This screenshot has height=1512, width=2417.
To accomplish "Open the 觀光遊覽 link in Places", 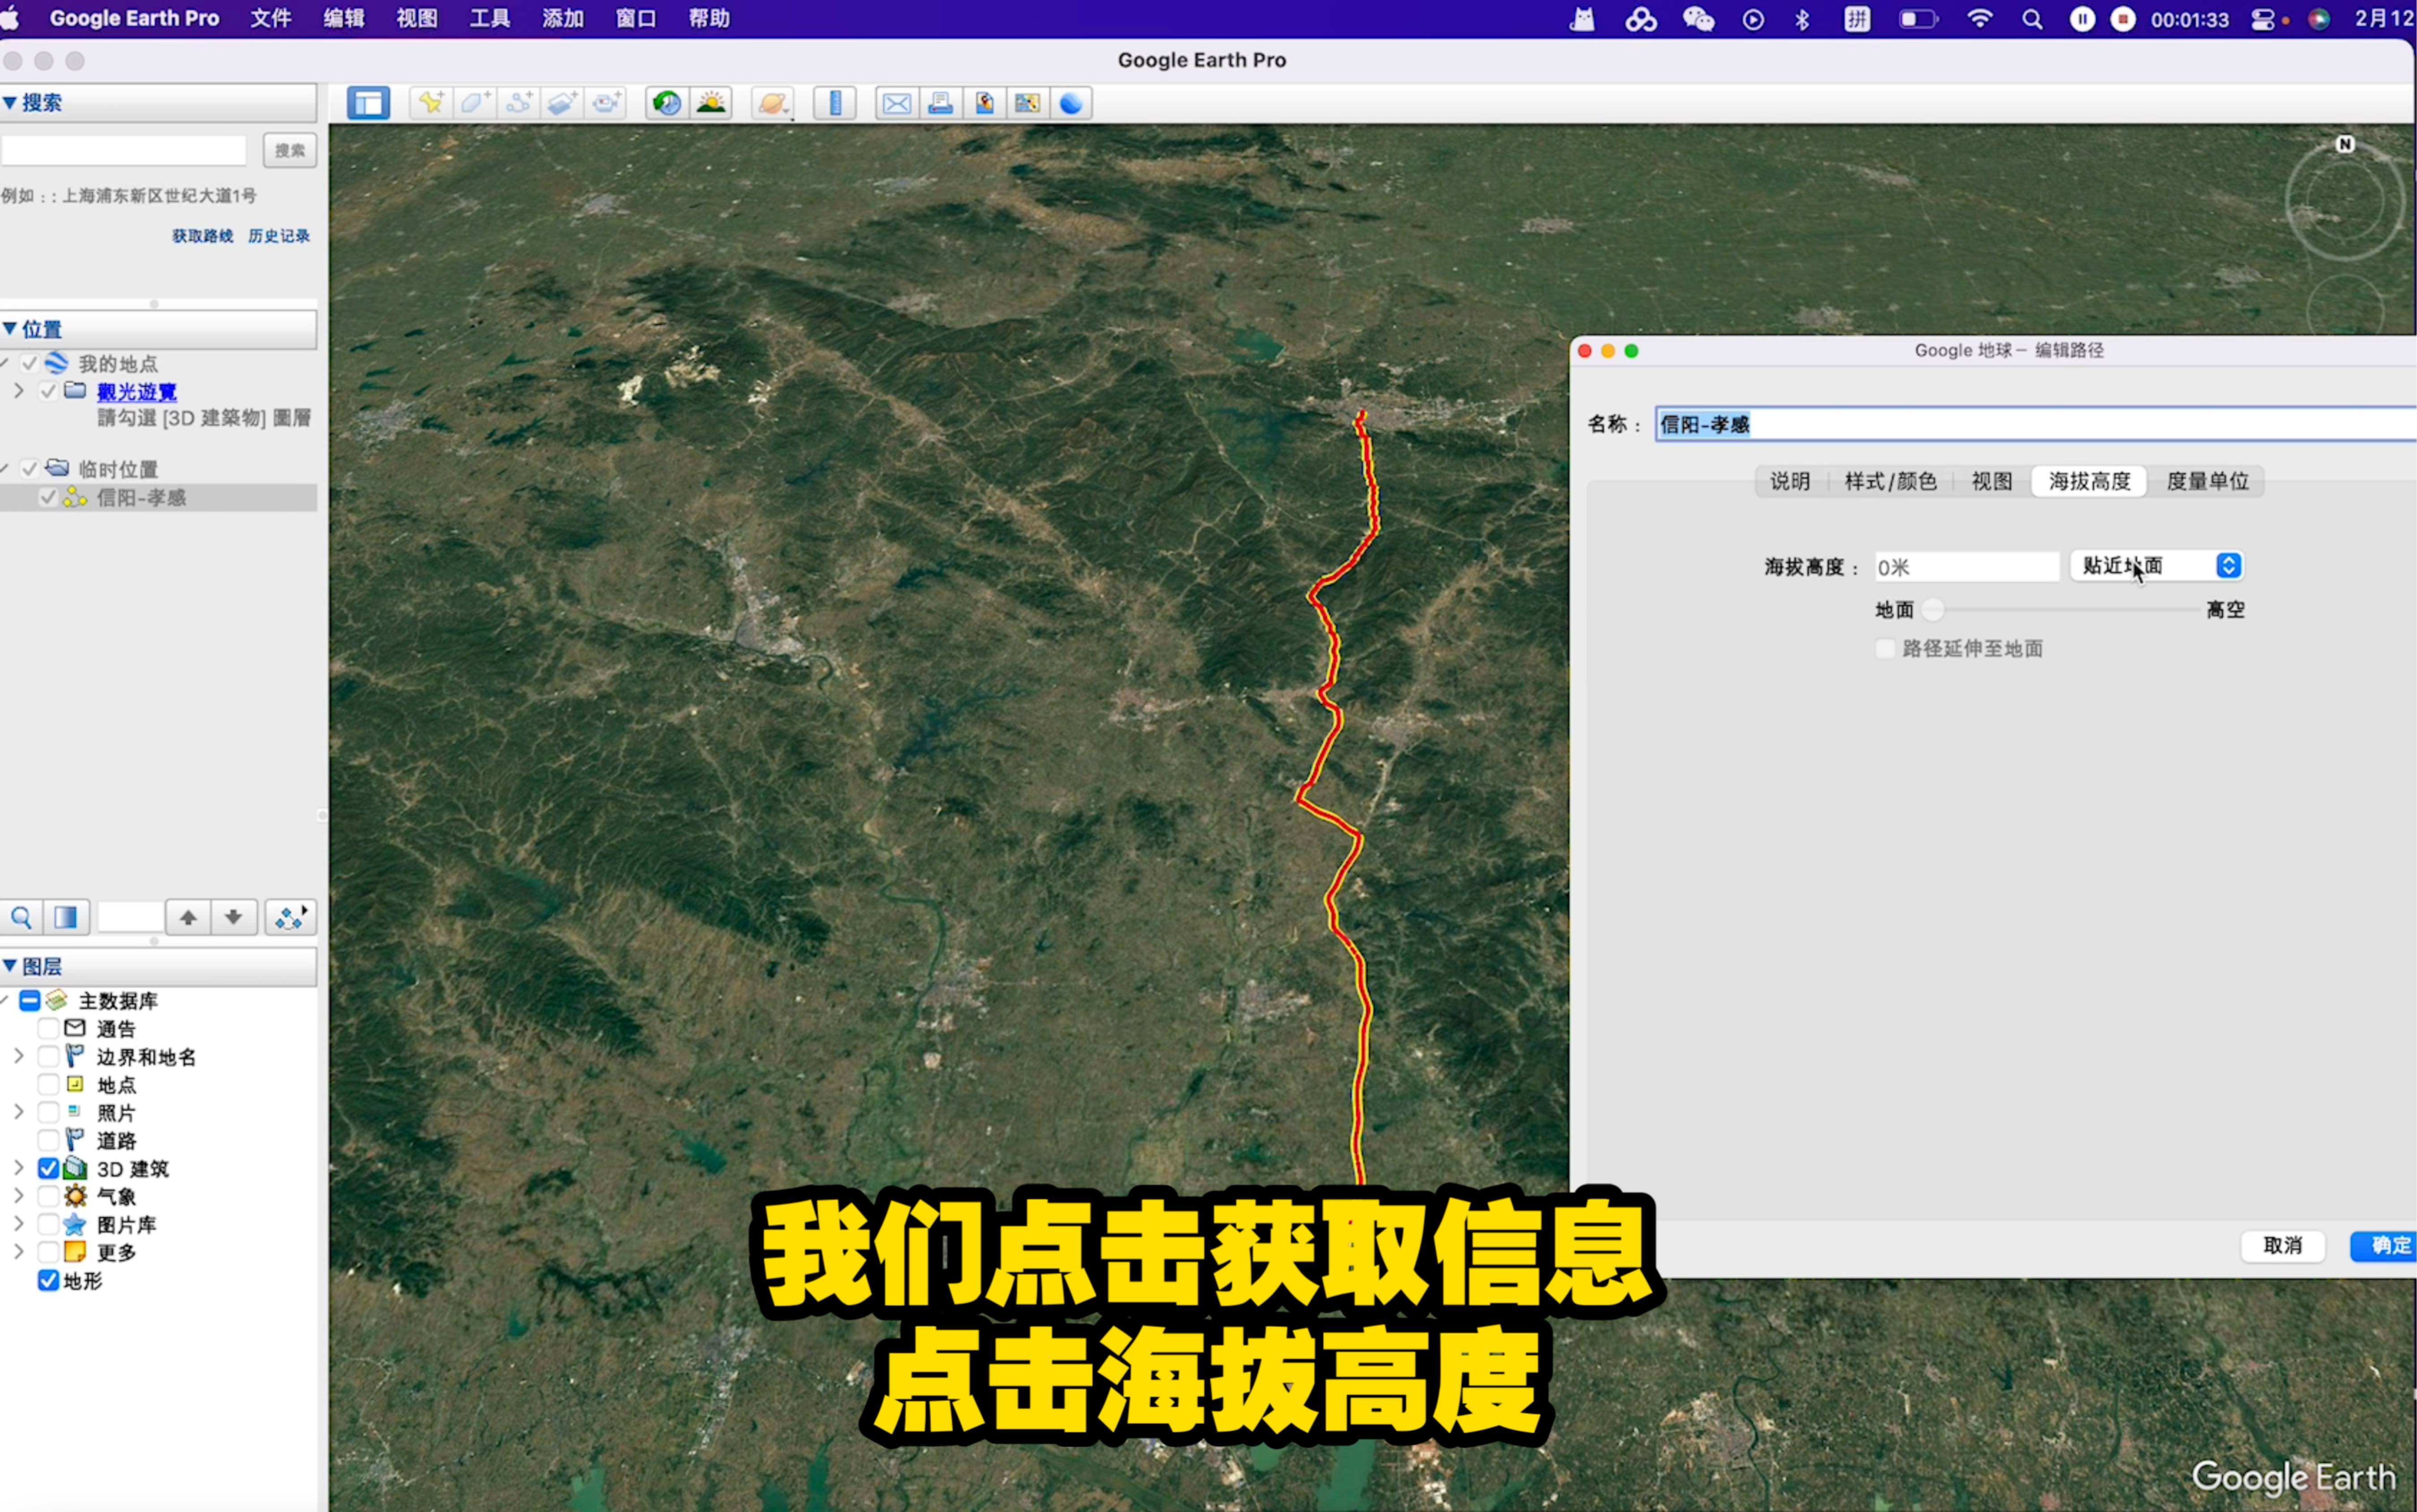I will [x=137, y=391].
